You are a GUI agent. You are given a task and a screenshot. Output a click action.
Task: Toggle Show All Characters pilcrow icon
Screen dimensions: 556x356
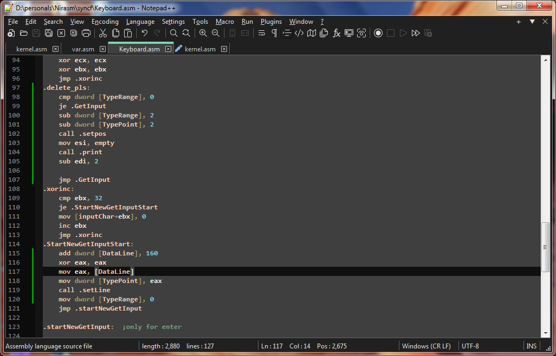(x=274, y=33)
